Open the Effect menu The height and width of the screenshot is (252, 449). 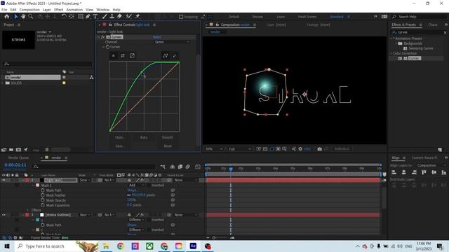pos(59,10)
